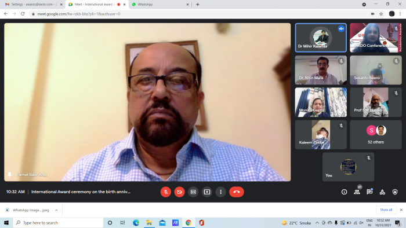Image resolution: width=406 pixels, height=228 pixels.
Task: Click Show all downloads link
Action: 386,210
